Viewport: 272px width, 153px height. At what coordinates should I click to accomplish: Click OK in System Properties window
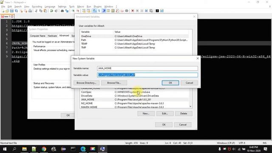68,115
